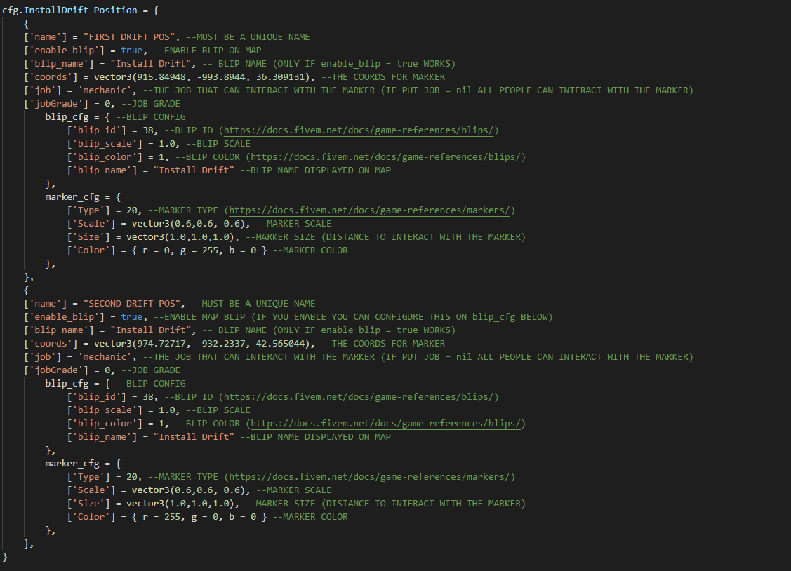Screen dimensions: 791x571
Task: Open blips docs link on second blip_id line
Action: tap(361, 397)
